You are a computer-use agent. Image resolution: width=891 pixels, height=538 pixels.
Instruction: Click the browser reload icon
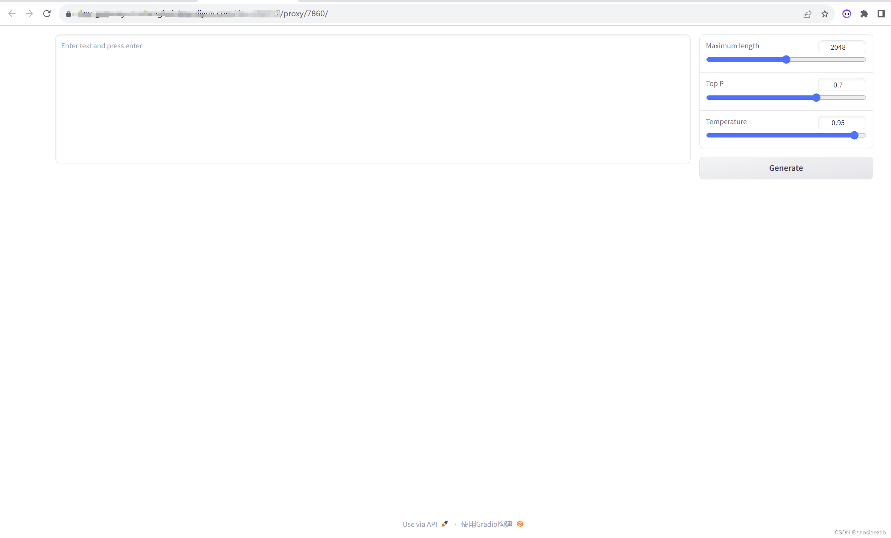[x=47, y=13]
